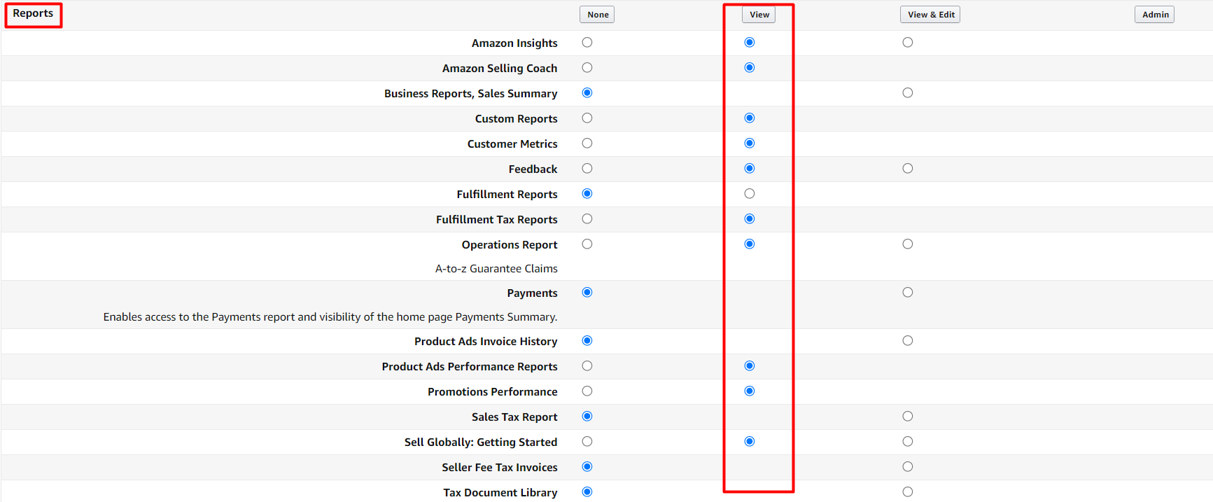1213x502 pixels.
Task: Set Amazon Selling Coach to None
Action: (x=587, y=68)
